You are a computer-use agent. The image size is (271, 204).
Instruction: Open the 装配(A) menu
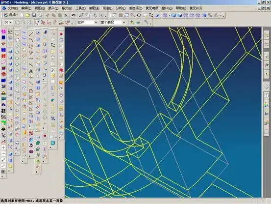pyautogui.click(x=94, y=8)
